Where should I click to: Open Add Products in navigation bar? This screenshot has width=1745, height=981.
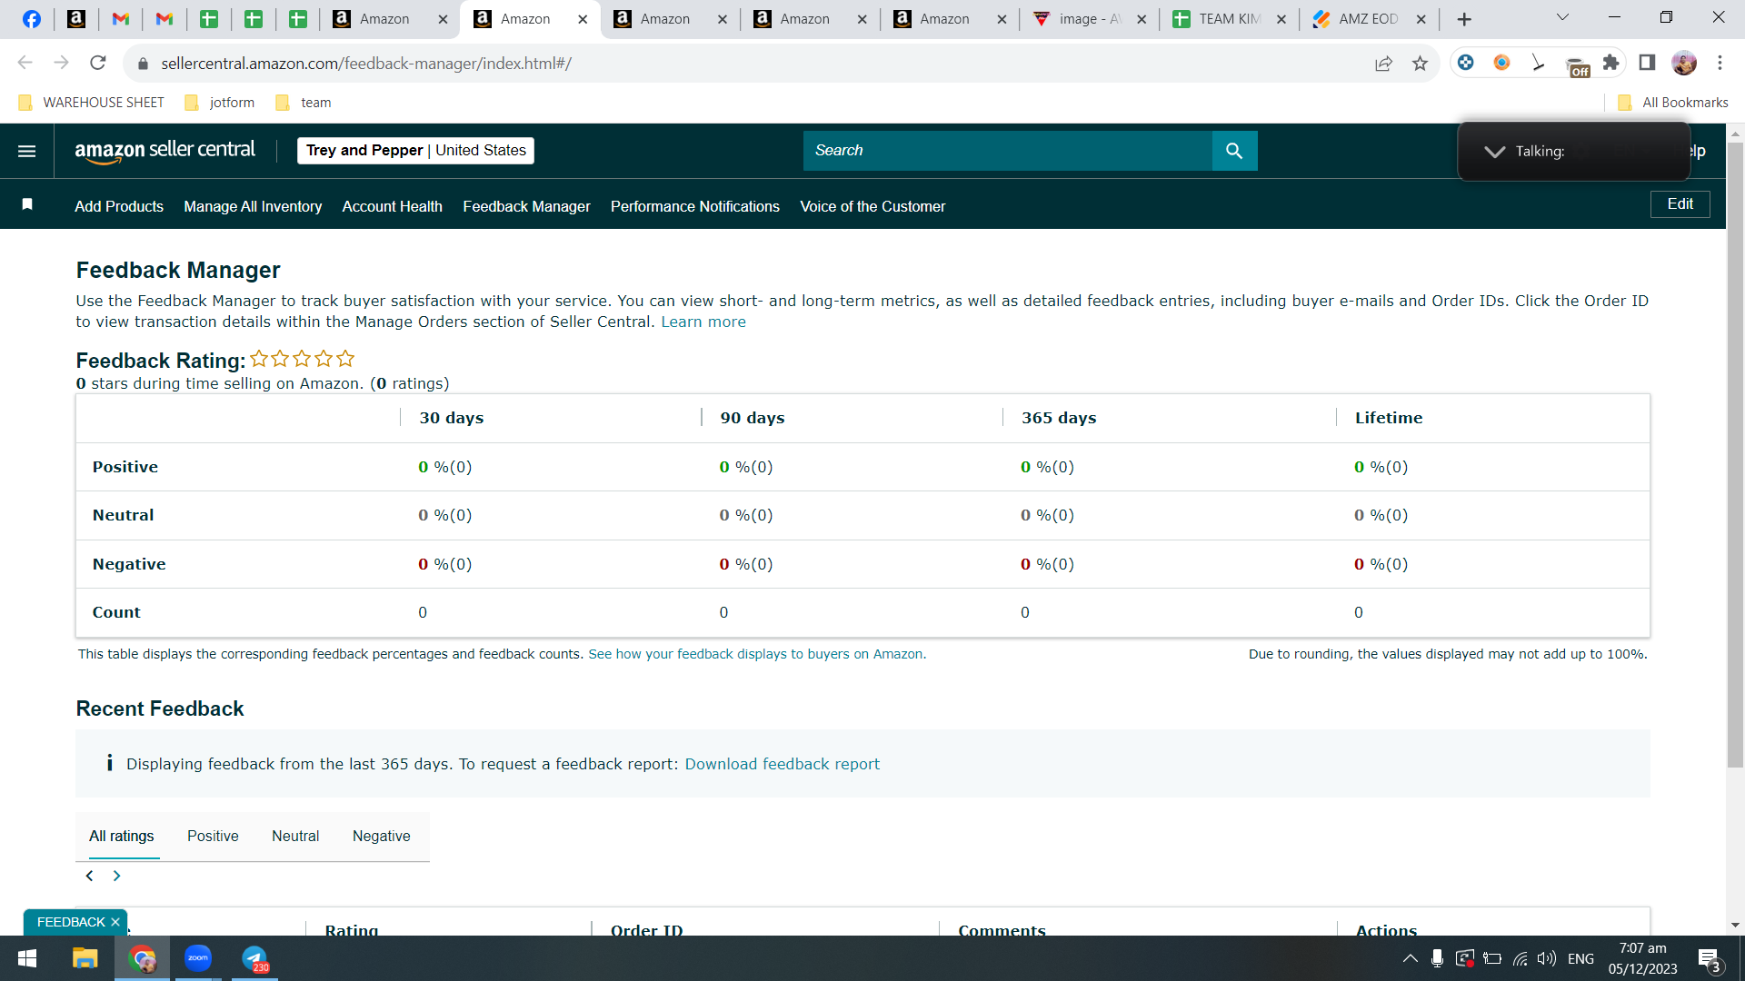[x=119, y=206]
